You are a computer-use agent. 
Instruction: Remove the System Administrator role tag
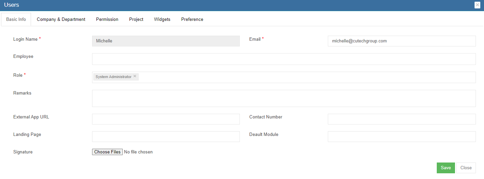coord(135,76)
